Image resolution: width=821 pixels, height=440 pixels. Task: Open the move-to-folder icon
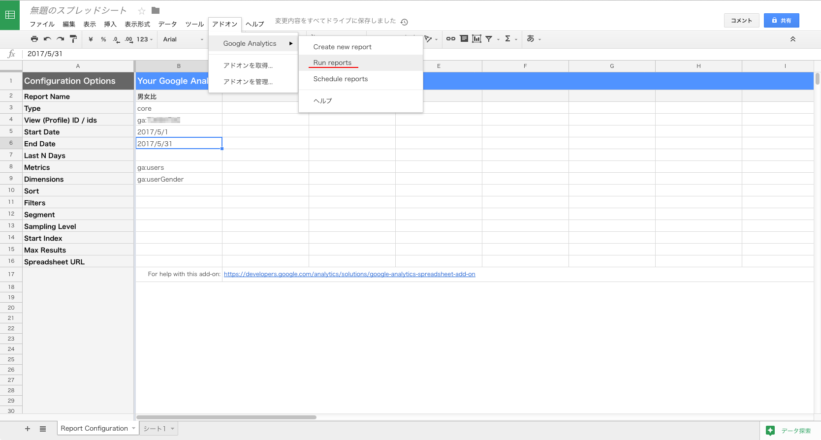(x=156, y=10)
